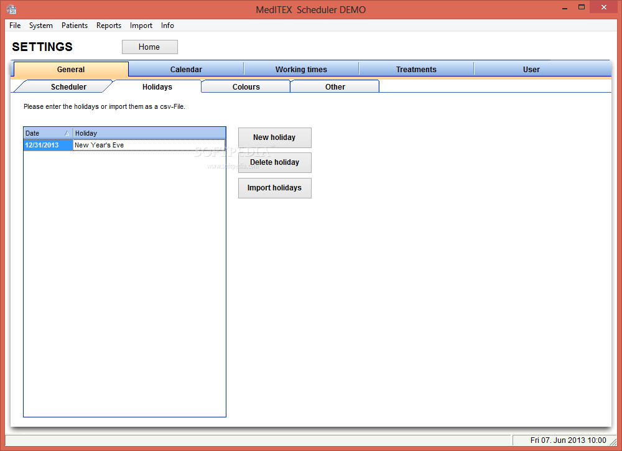This screenshot has width=622, height=451.
Task: Maximize the MedITEX Scheduler window
Action: tap(582, 7)
